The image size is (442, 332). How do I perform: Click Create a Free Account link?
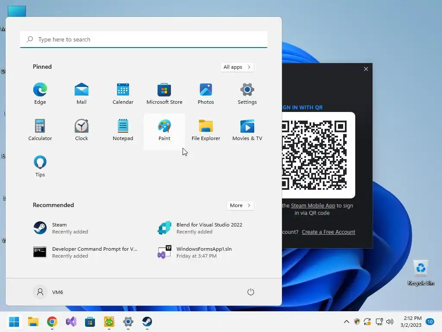coord(328,232)
